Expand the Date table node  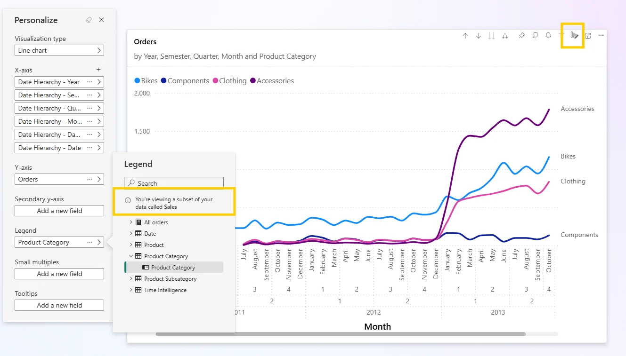[131, 233]
